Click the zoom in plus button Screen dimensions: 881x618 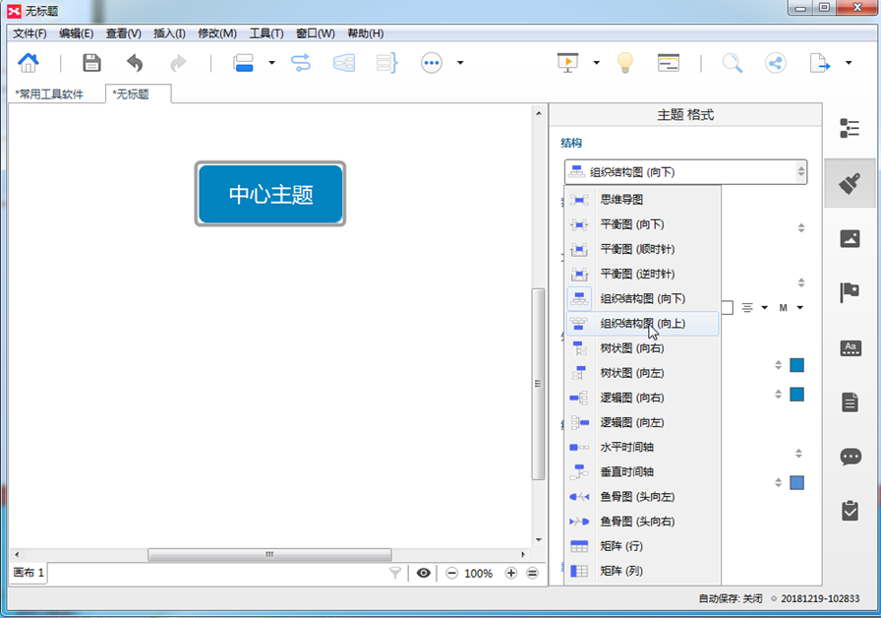pos(511,573)
